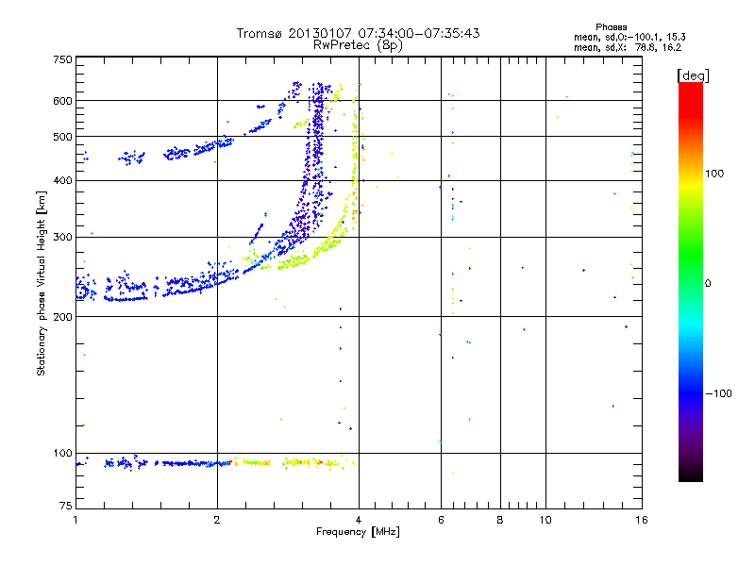755x566 pixels.
Task: Click the 8 frequency axis label
Action: click(500, 520)
